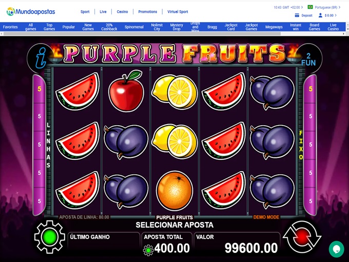
Task: Open the live chat bubble
Action: 336,249
